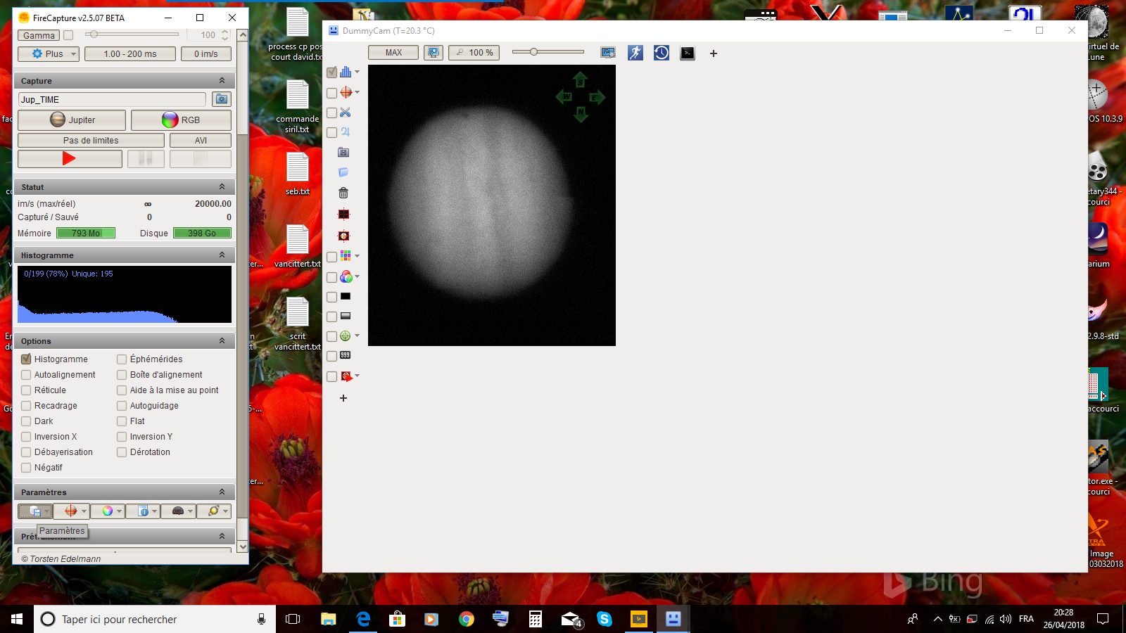Click the Jupiter profile button
1126x633 pixels.
[72, 120]
